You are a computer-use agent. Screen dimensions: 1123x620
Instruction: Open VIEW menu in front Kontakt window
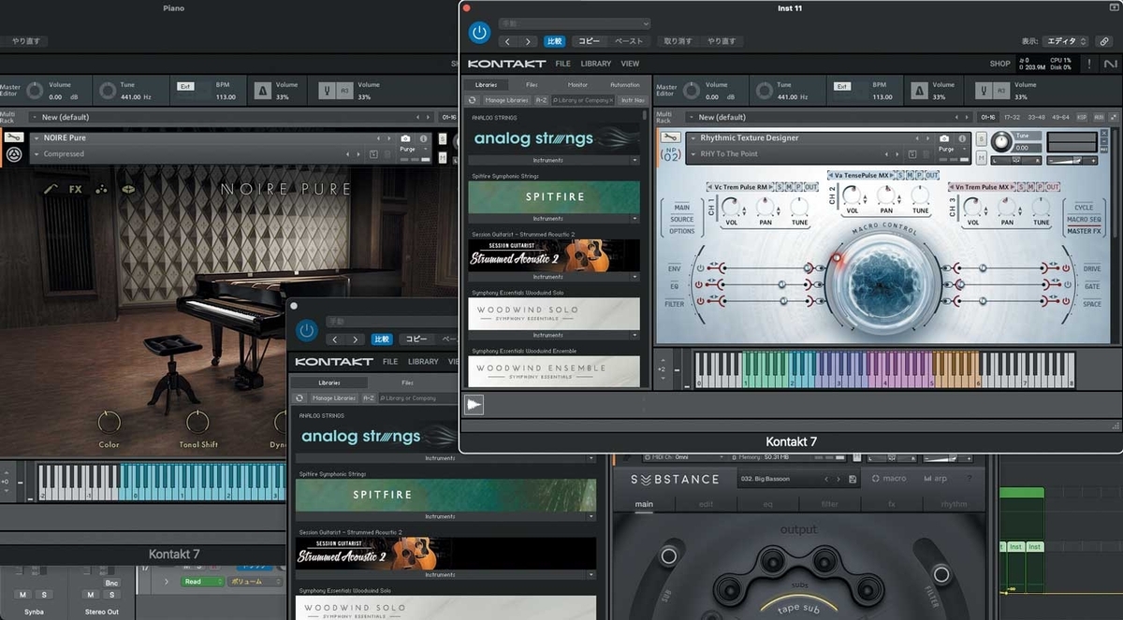point(630,64)
